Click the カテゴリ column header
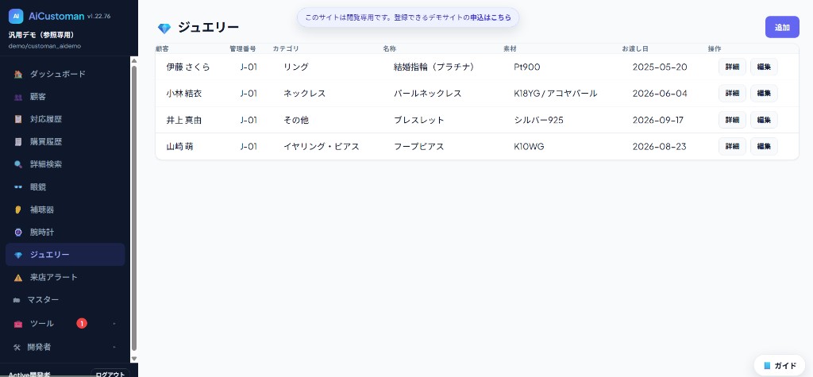Image resolution: width=813 pixels, height=377 pixels. [x=286, y=48]
